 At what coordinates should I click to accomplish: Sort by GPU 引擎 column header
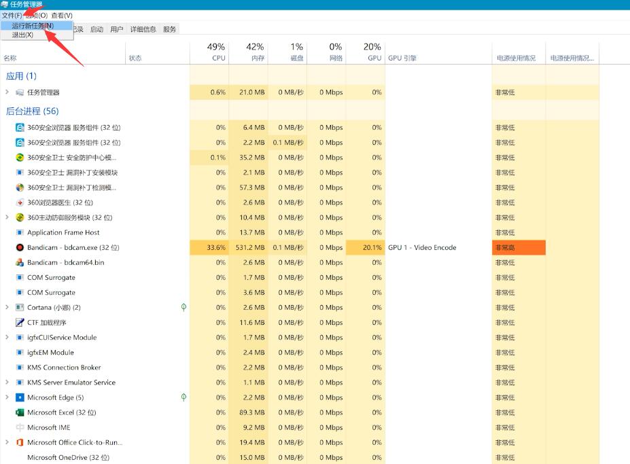point(438,52)
